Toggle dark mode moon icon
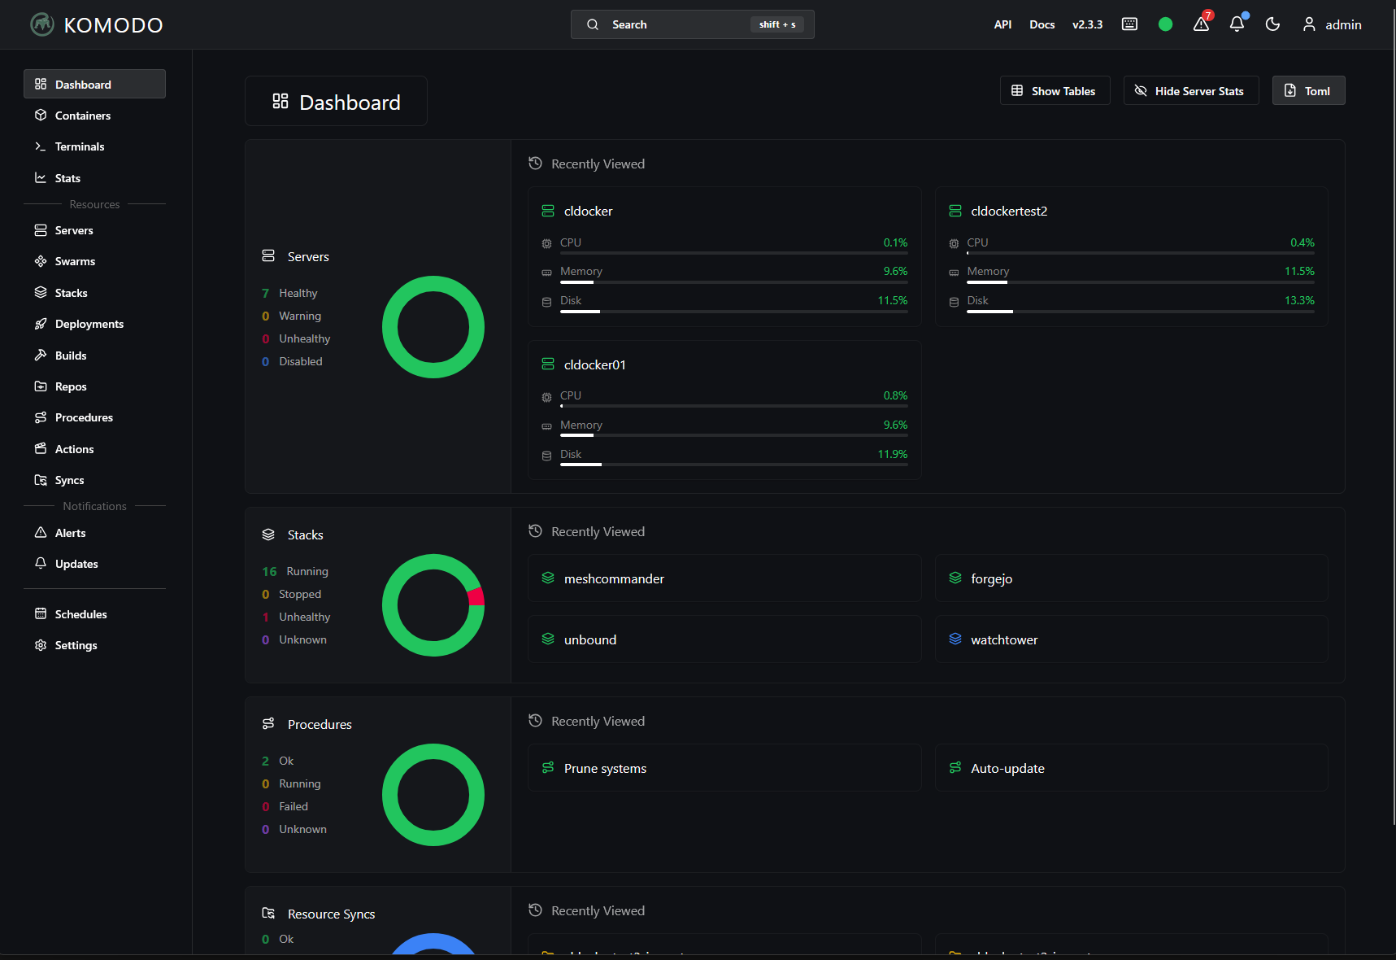 coord(1272,24)
